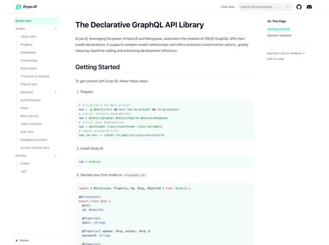Expand the Relations submenu arrow
Screen dimensions: 329x245
tap(55, 92)
